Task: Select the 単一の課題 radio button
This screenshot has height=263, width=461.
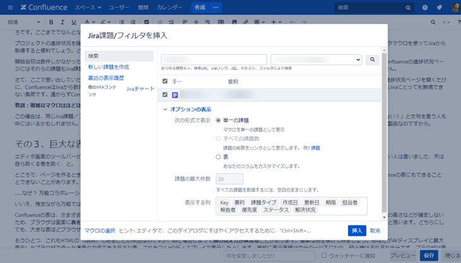Action: coord(218,120)
